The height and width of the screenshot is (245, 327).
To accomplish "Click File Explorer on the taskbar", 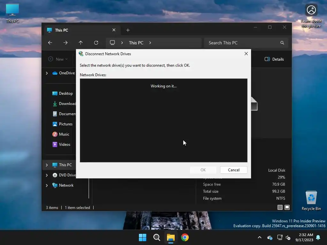I will coord(171,237).
